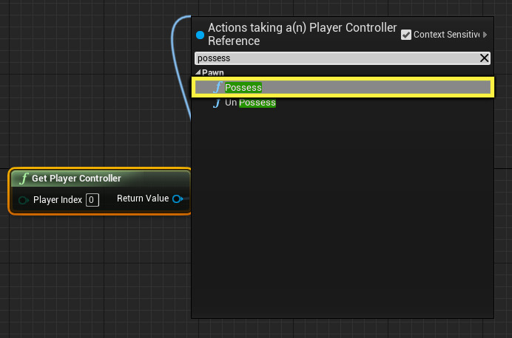512x338 pixels.
Task: Click the blue Player Controller pin type icon
Action: (x=200, y=35)
